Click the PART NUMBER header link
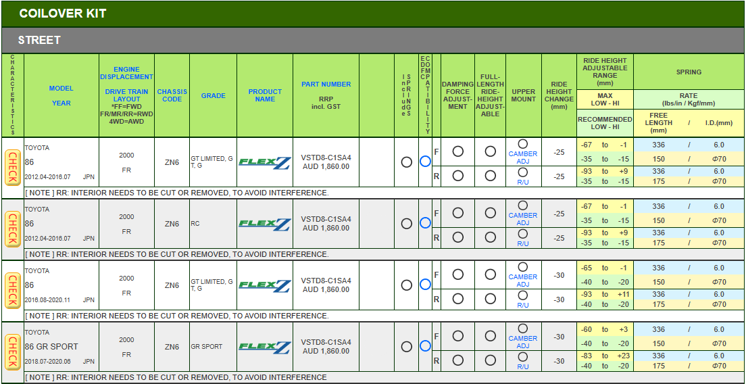746x384 pixels. click(326, 85)
